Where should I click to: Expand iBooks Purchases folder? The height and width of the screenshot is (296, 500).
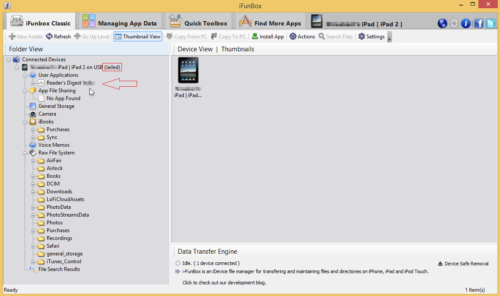pos(33,130)
